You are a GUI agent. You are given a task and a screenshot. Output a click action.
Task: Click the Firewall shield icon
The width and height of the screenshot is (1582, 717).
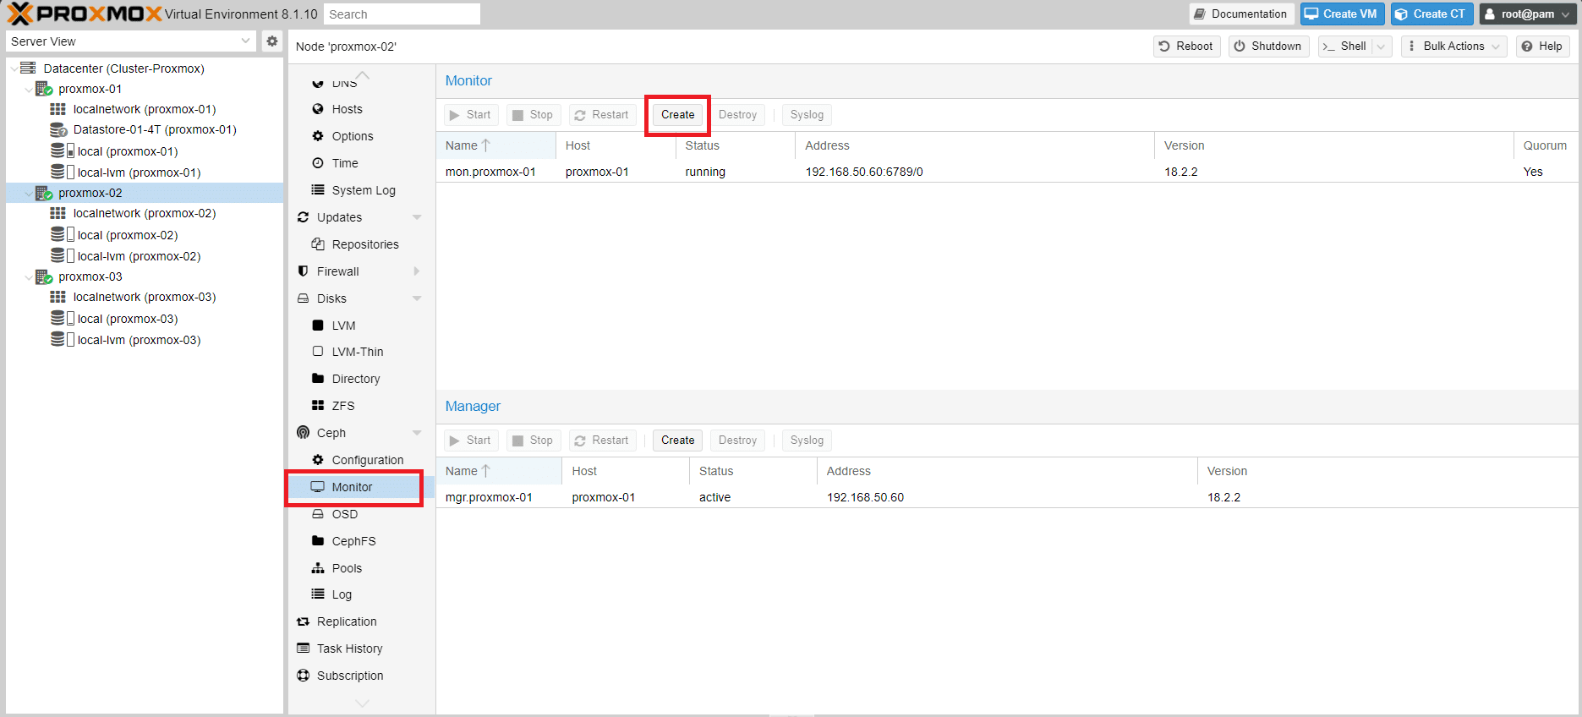[303, 271]
